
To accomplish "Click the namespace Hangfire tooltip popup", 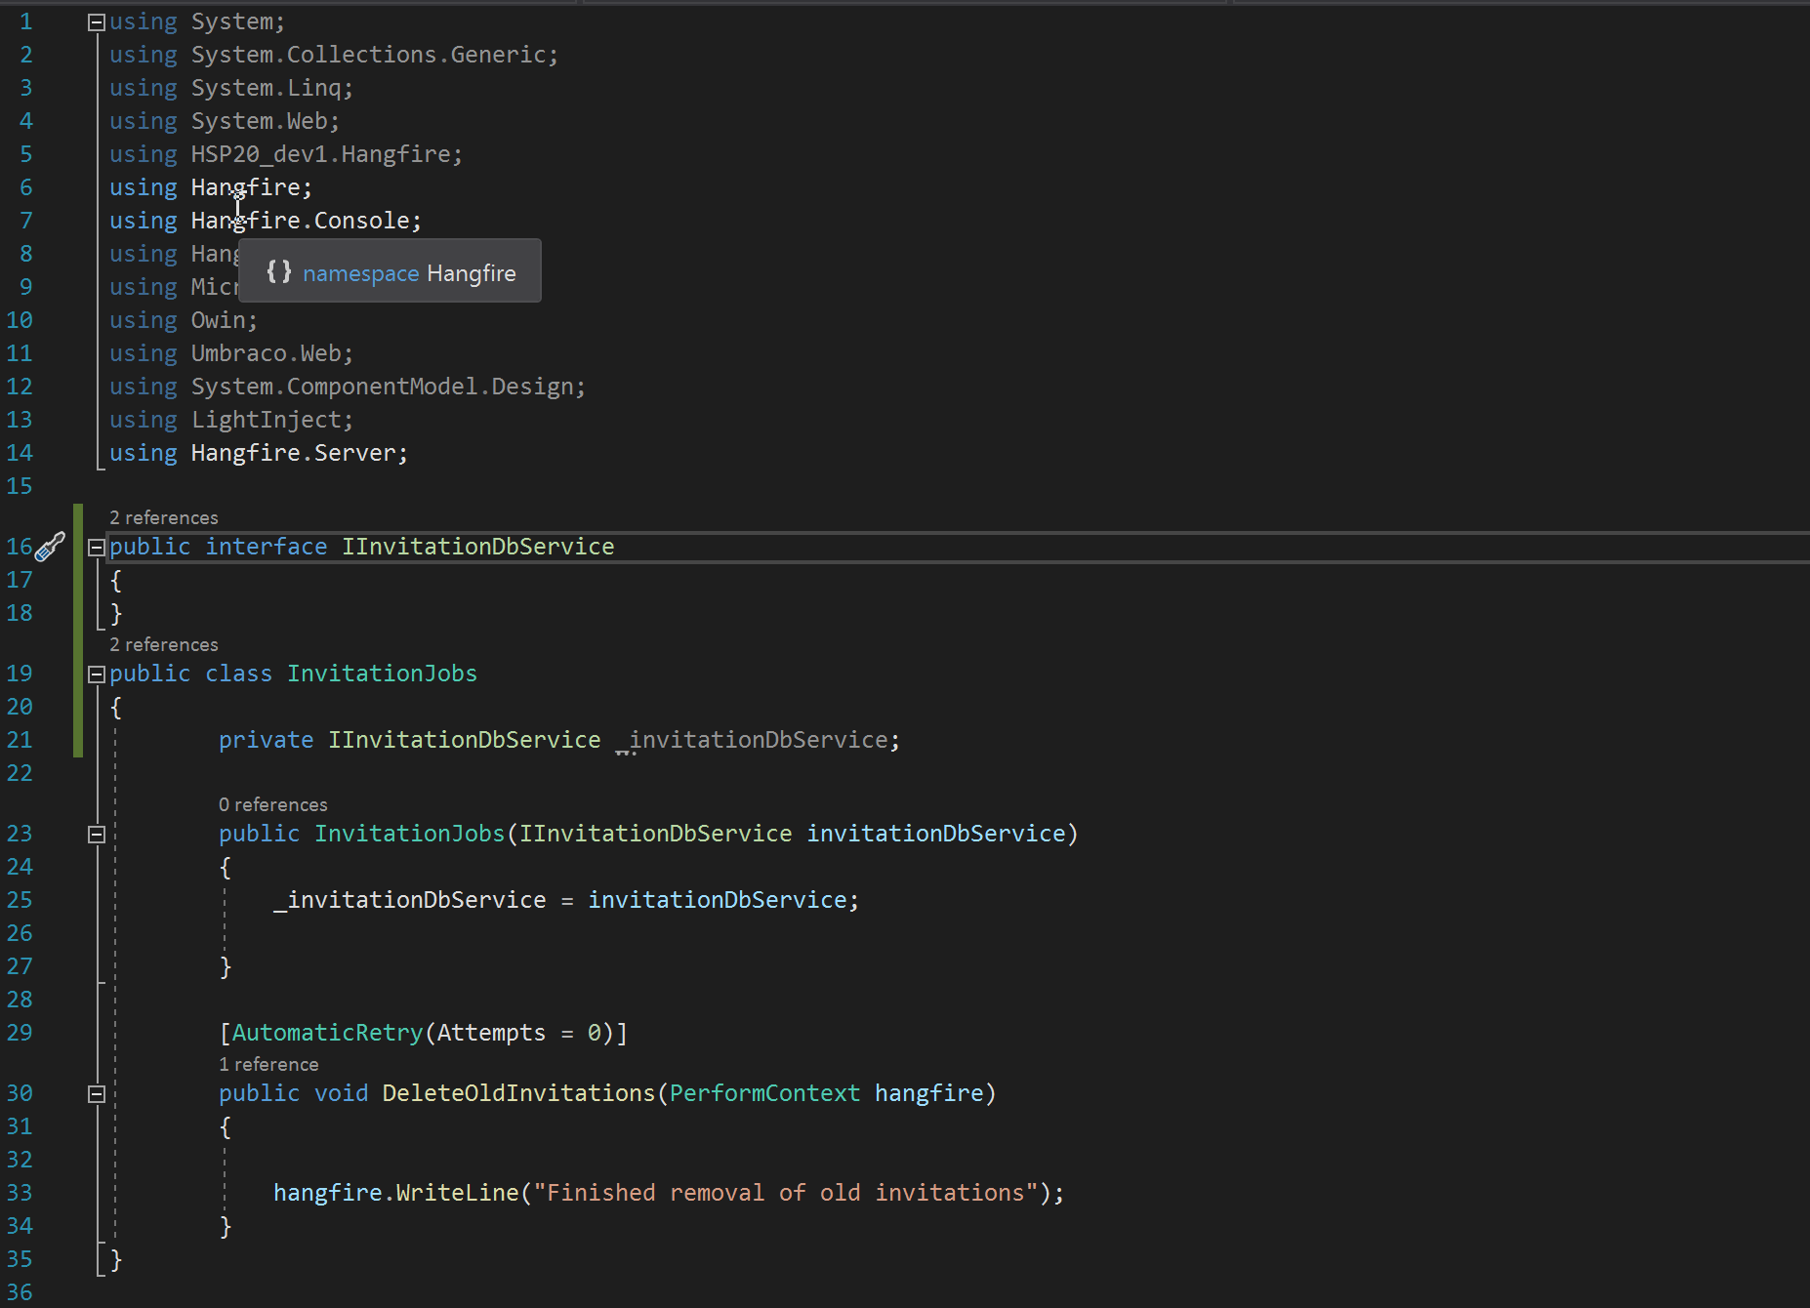I will (390, 271).
